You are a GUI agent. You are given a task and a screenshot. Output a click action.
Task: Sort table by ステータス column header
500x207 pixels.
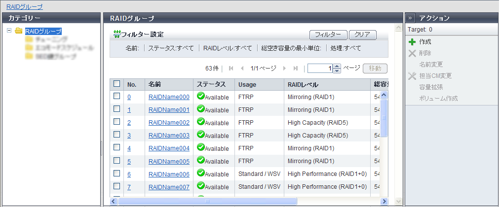212,84
